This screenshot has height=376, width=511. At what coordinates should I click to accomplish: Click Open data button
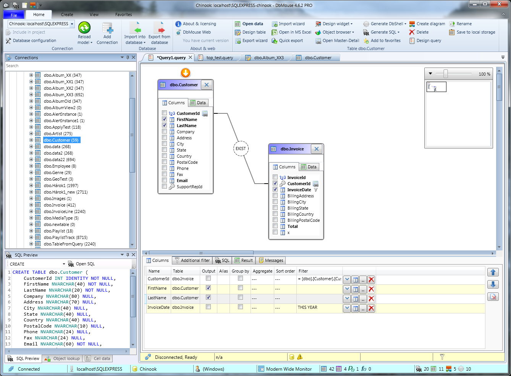coord(249,24)
